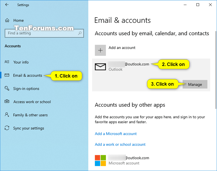Click the Email & accounts page title
This screenshot has width=217, height=171.
click(x=122, y=20)
